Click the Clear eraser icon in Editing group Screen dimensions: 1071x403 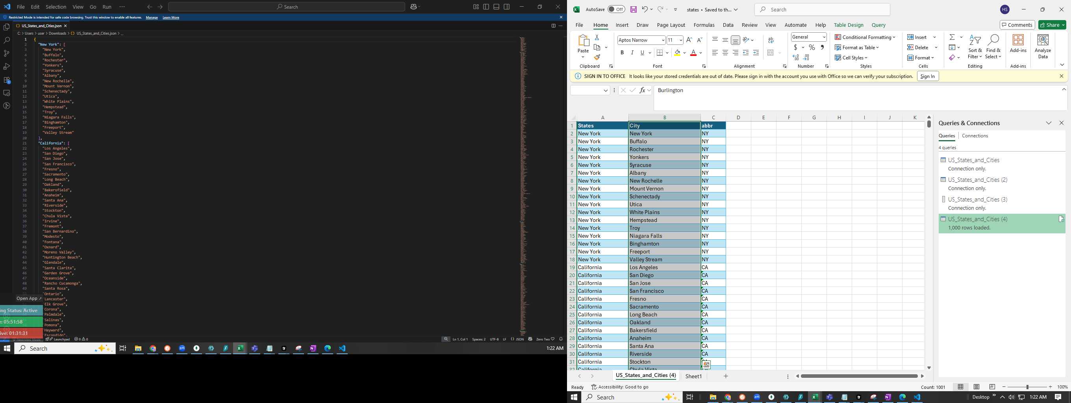point(952,57)
